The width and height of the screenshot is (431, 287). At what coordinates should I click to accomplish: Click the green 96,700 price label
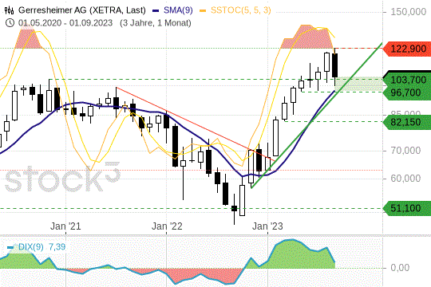click(408, 92)
